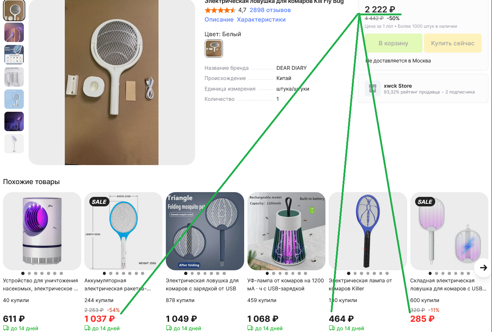Open the 2898 отзывов reviews link
Screen dimensions: 492x332
pos(270,10)
